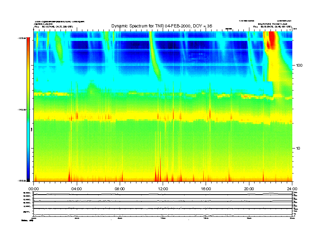Click the 00:00 time axis label
The width and height of the screenshot is (315, 243).
(x=33, y=189)
